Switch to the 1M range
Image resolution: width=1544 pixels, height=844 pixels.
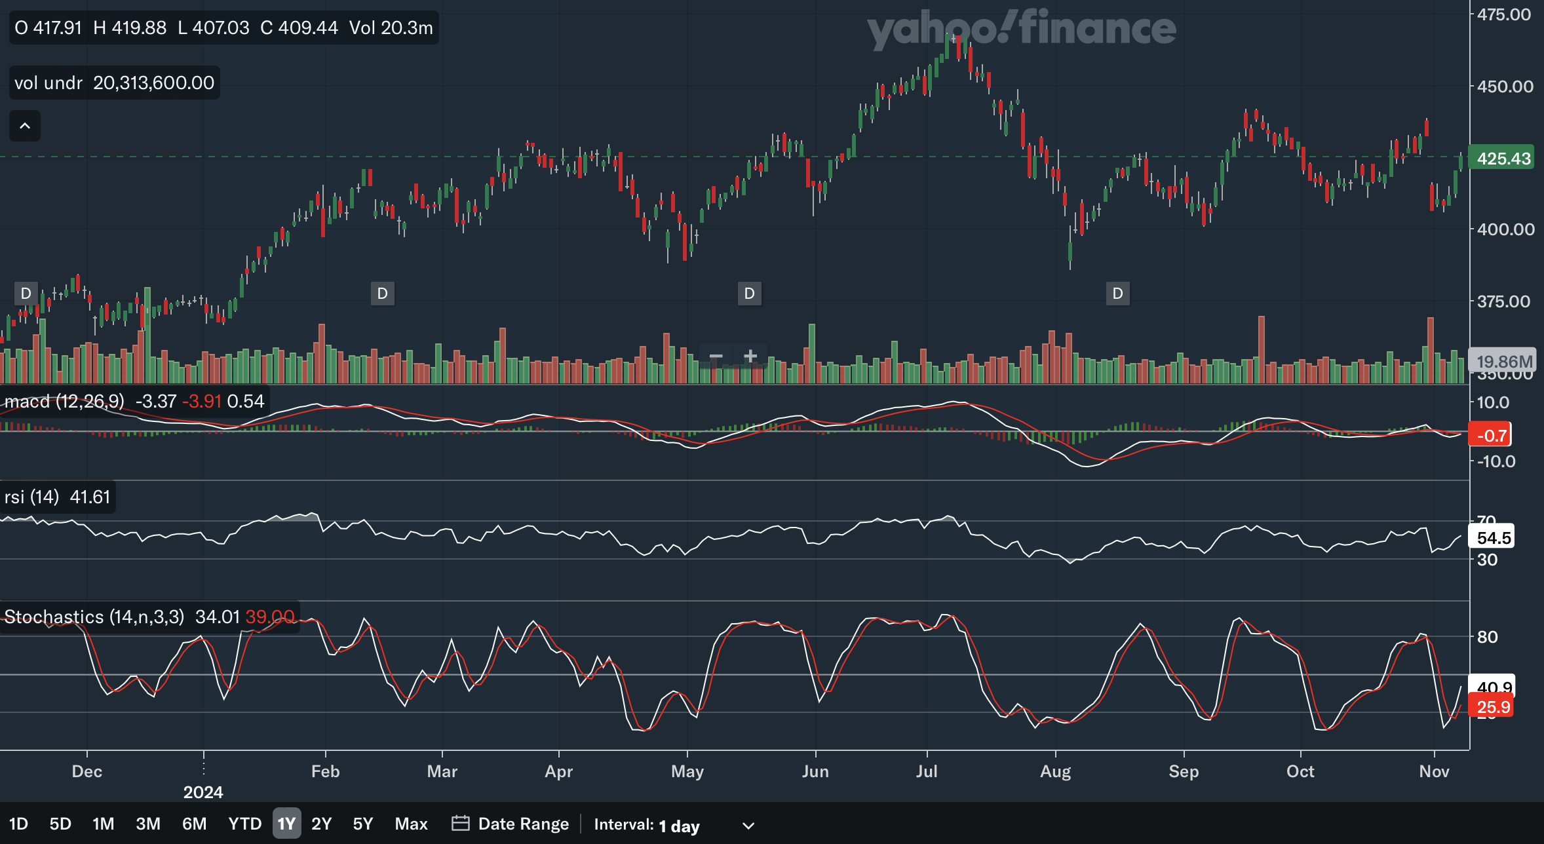click(103, 824)
